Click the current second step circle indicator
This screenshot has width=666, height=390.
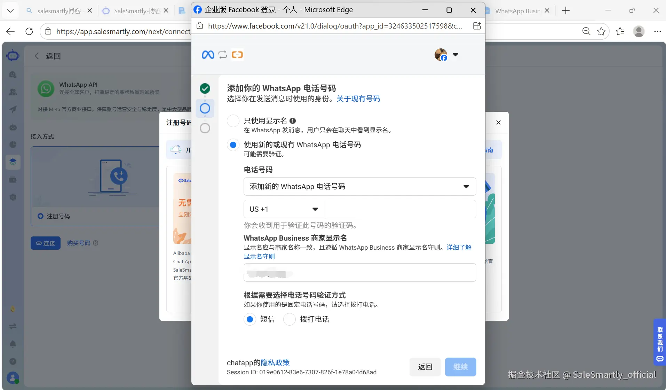click(205, 108)
